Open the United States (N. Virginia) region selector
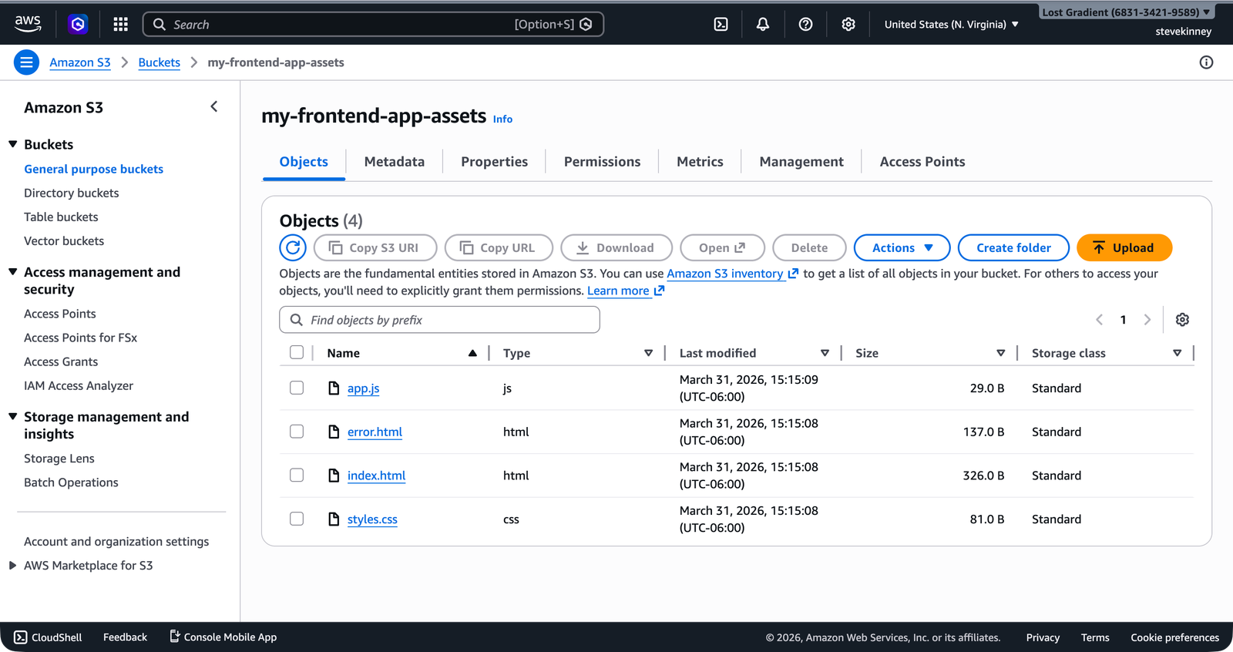The height and width of the screenshot is (652, 1233). coord(952,25)
